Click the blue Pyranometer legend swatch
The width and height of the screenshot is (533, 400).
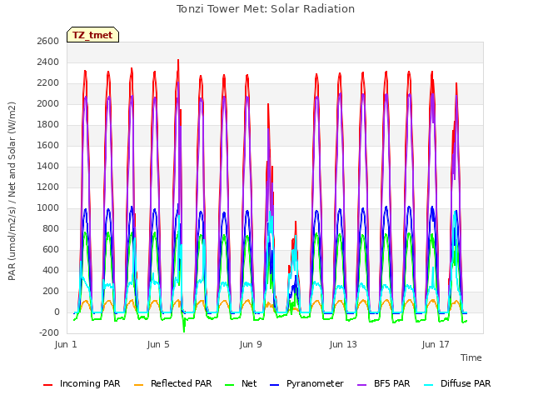pos(274,385)
